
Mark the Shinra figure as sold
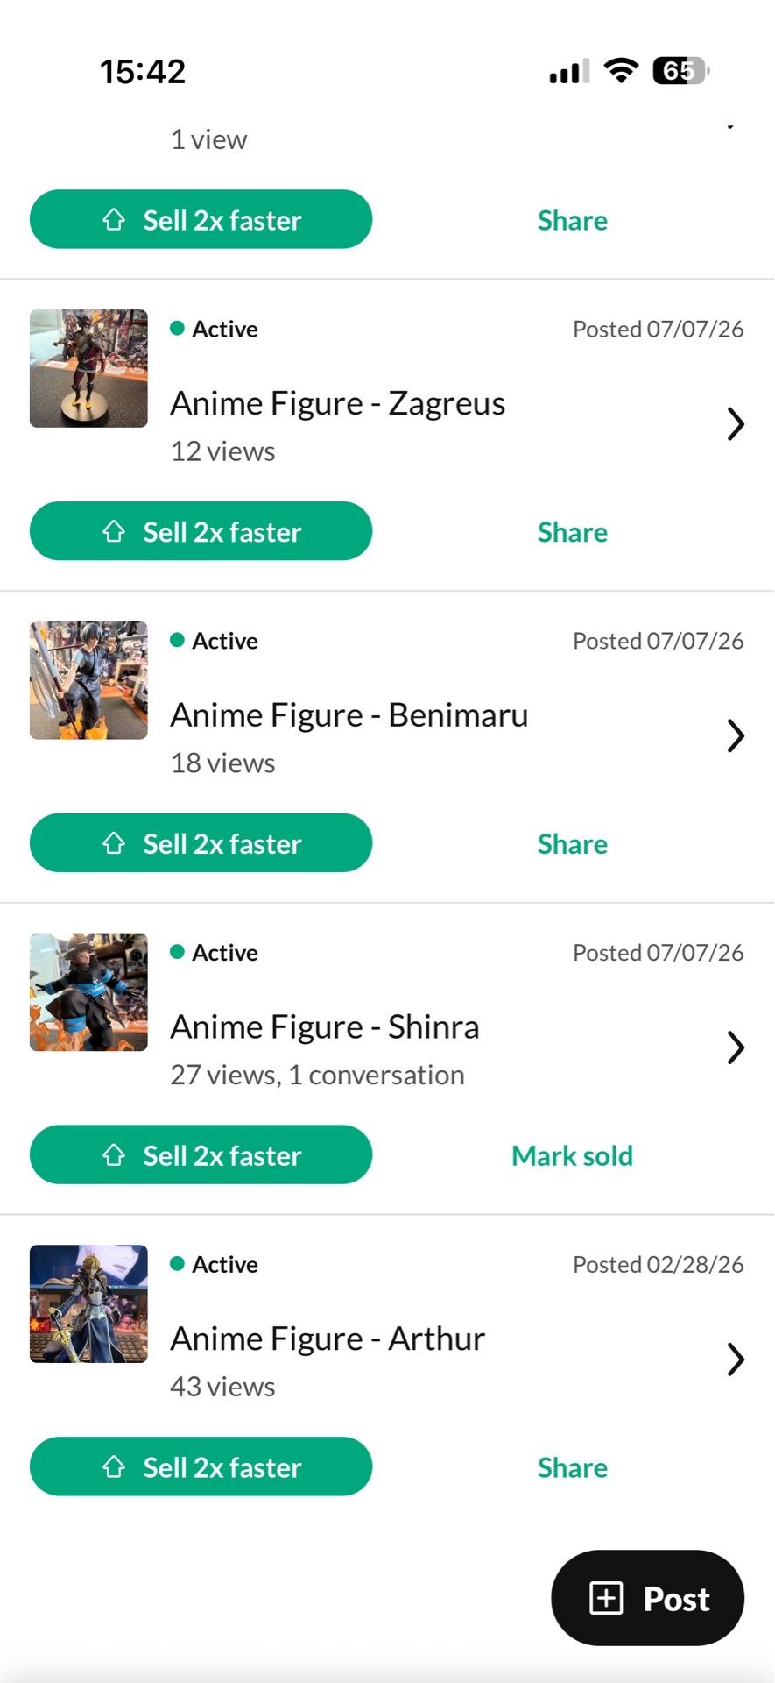[x=572, y=1155]
